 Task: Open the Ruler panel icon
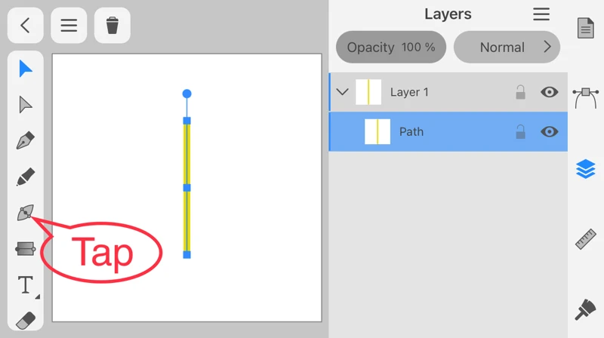pyautogui.click(x=586, y=239)
